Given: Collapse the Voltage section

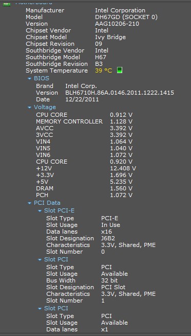Looking at the screenshot, I should pos(29,108).
